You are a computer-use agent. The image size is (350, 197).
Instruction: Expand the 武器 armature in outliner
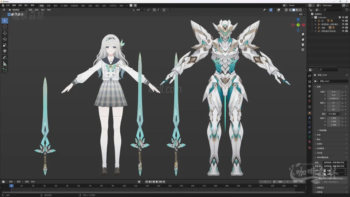315,28
